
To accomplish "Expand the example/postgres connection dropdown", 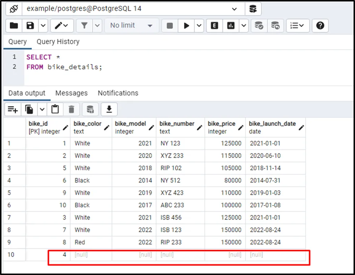I will tap(234, 9).
